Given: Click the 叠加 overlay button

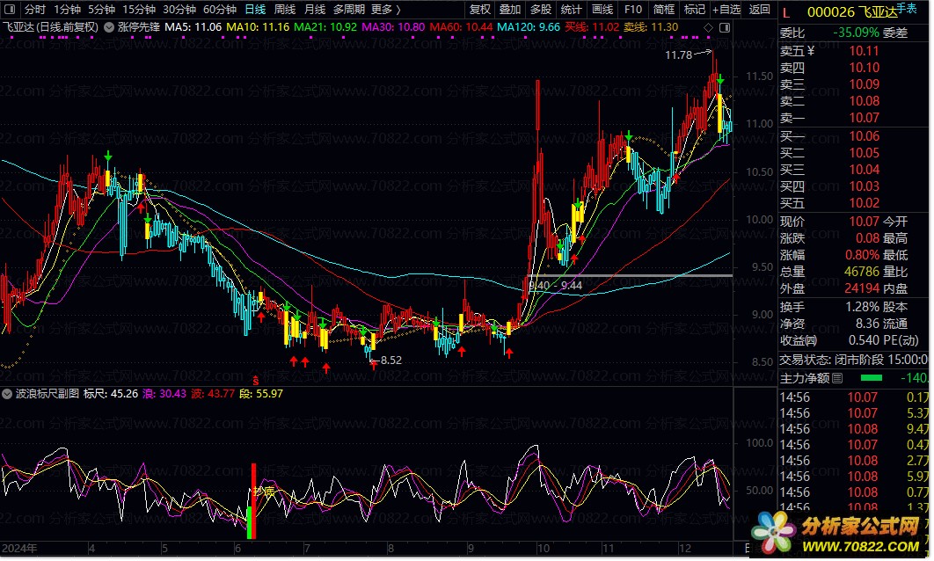Looking at the screenshot, I should pyautogui.click(x=510, y=9).
